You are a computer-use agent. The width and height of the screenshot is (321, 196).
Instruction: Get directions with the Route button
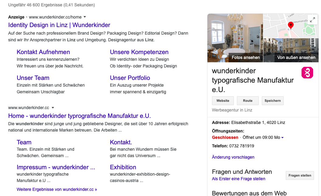248,101
